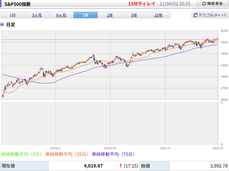Click the S&P500指数 title
Image resolution: width=229 pixels, height=171 pixels.
coord(18,4)
